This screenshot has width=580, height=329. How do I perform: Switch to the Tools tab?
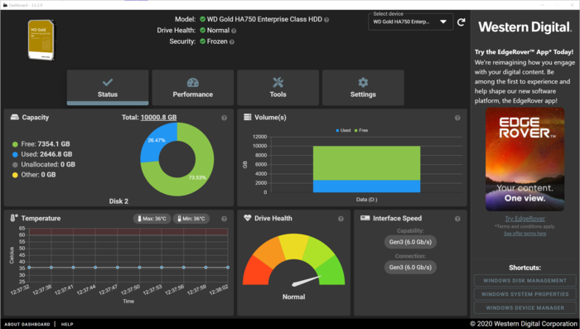(x=278, y=87)
